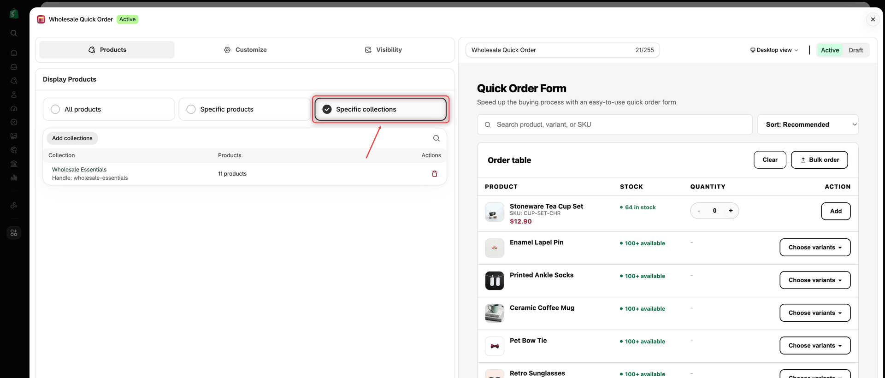
Task: Increase Stoneware Tea Cup Set quantity
Action: [731, 211]
